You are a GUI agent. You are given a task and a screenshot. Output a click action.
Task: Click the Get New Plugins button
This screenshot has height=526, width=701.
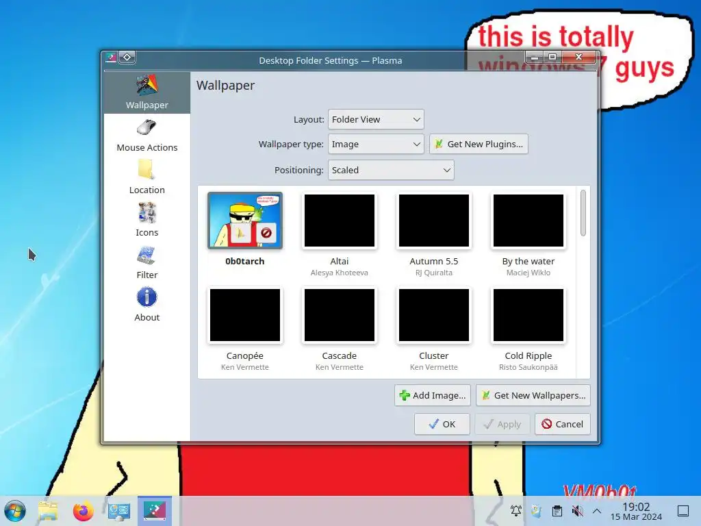coord(479,144)
